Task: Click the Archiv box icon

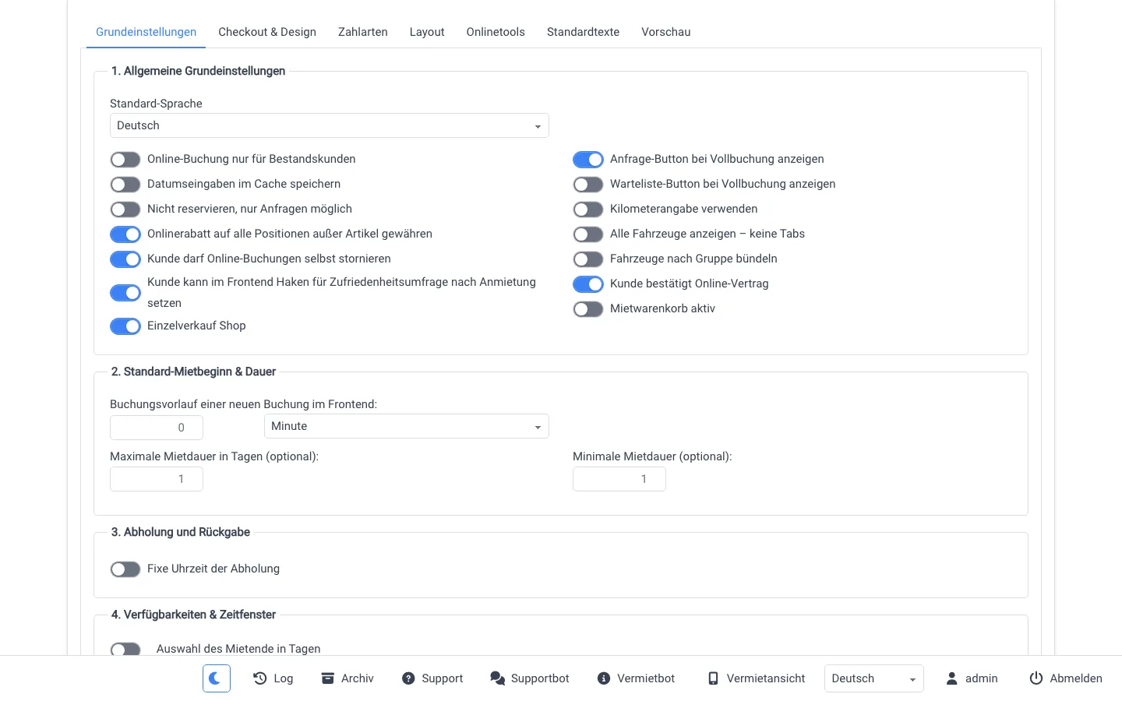Action: (328, 678)
